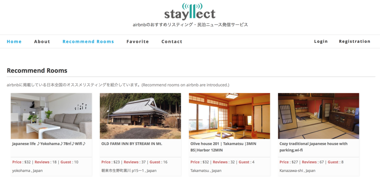Click OLD FARM INN BY STREAM title
Screen dimensions: 380x184
(x=132, y=144)
